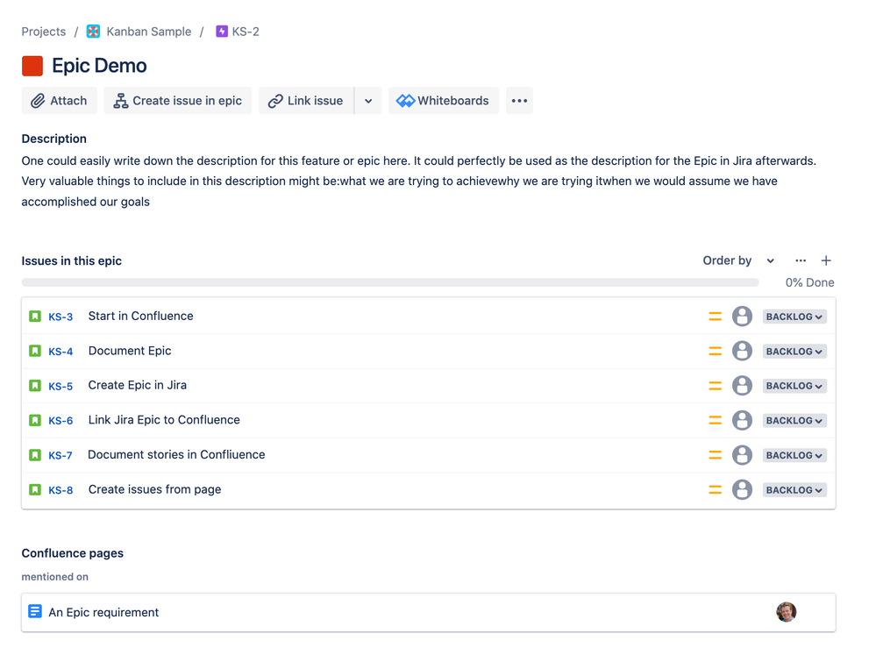Screen dimensions: 876x655
Task: Click the unassigned avatar on KS-3
Action: (x=742, y=317)
